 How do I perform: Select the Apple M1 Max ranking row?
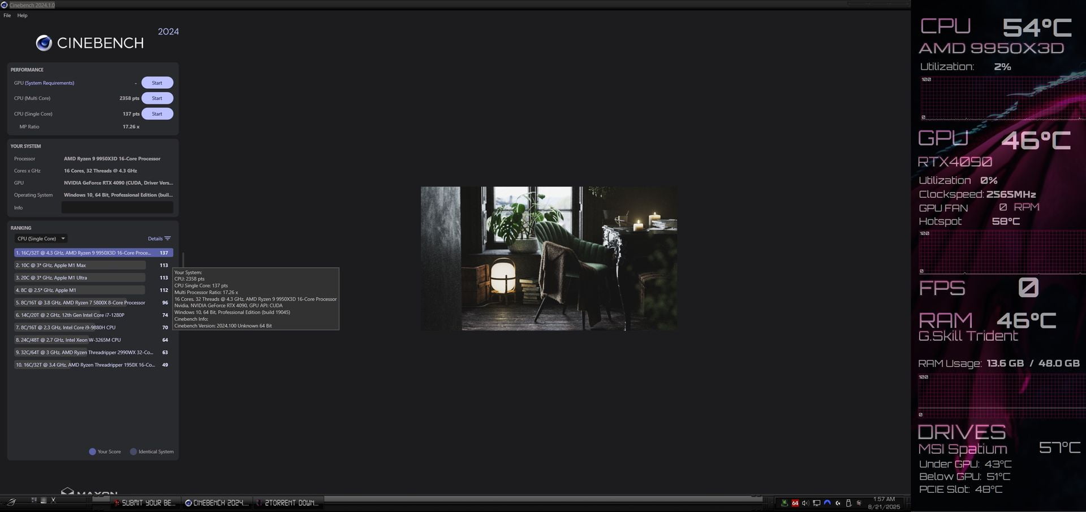click(x=93, y=265)
